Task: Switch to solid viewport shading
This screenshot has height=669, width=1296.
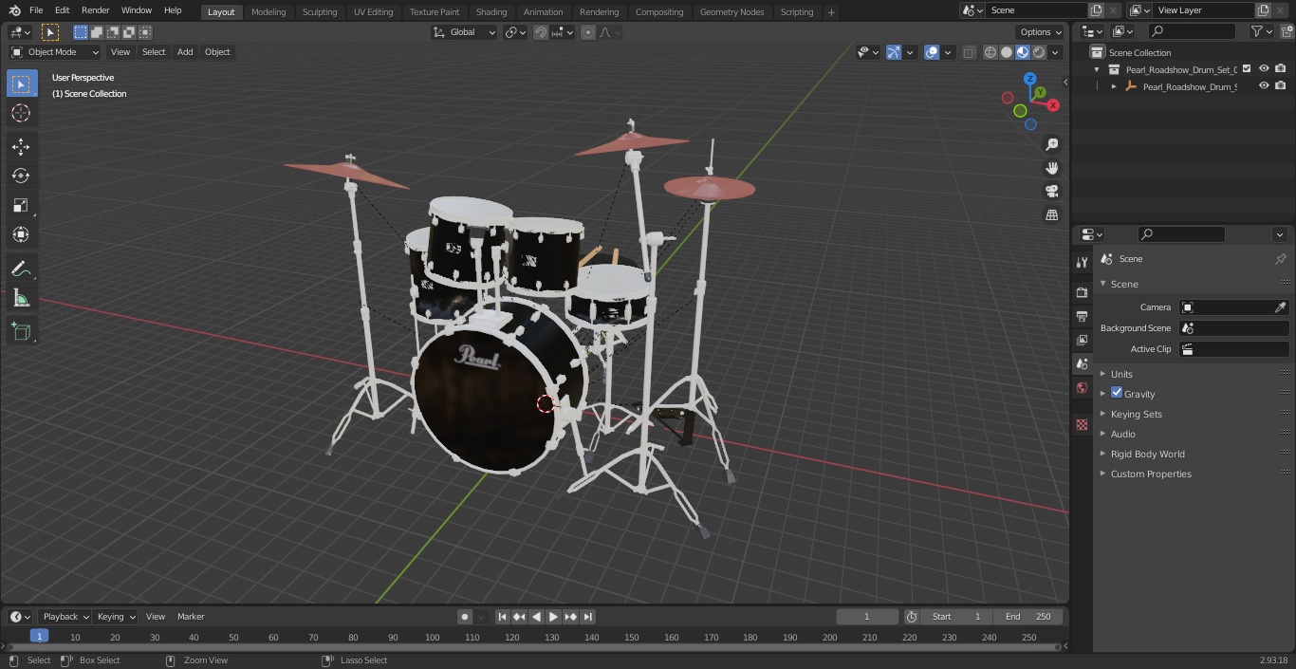Action: (1006, 52)
